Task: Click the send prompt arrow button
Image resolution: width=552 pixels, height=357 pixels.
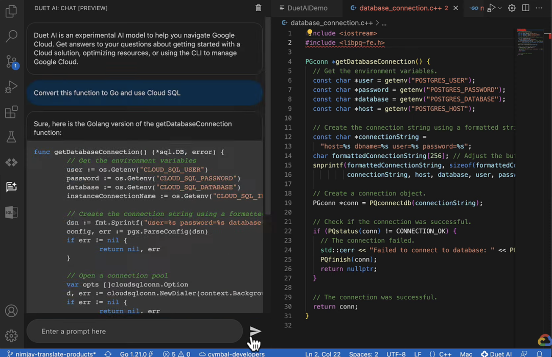Action: click(255, 331)
